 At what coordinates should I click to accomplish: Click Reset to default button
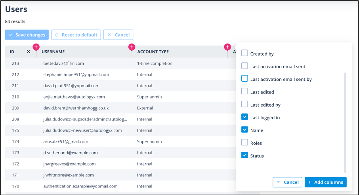[76, 35]
